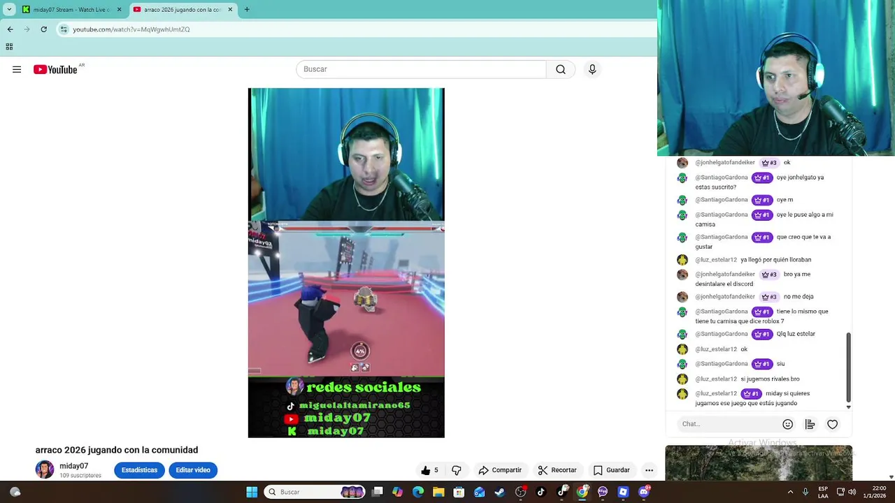The image size is (895, 503).
Task: Go to the YouTube home logo
Action: 55,69
